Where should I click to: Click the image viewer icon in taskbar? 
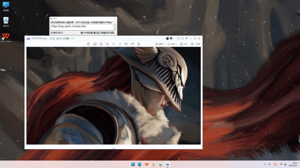[167, 164]
